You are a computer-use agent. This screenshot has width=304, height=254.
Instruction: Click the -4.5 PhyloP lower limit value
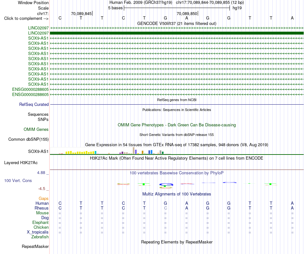42,189
